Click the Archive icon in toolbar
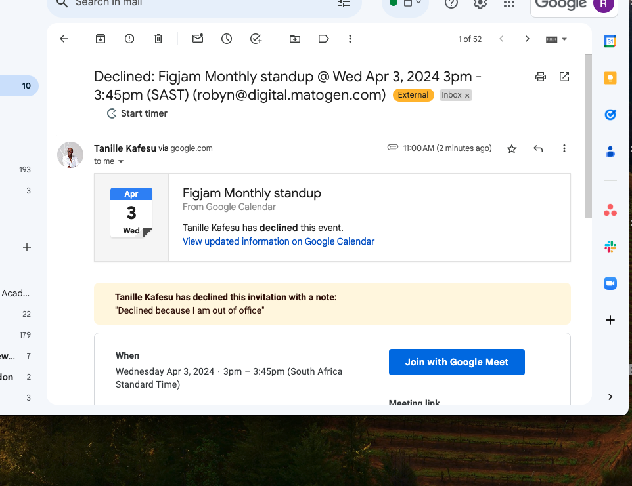The height and width of the screenshot is (486, 632). click(x=101, y=39)
